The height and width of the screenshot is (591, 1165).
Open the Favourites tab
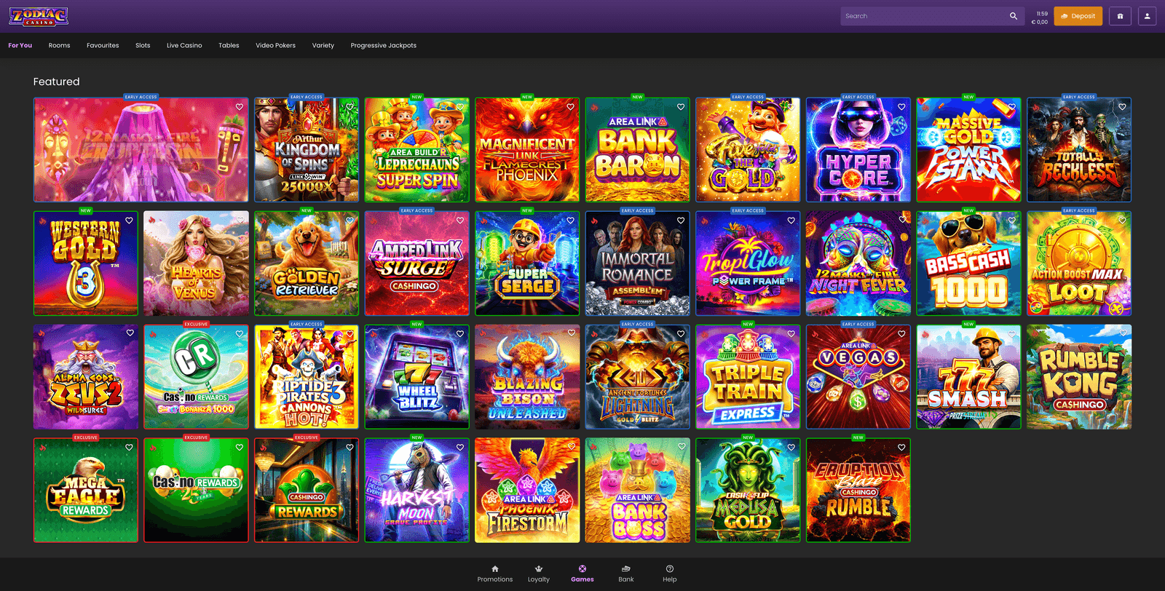point(103,45)
